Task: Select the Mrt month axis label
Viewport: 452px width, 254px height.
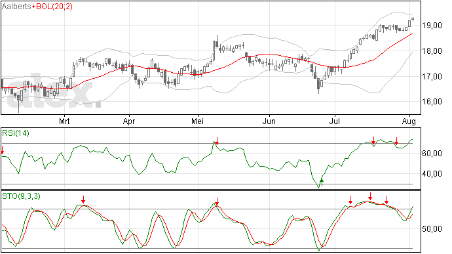Action: point(64,121)
